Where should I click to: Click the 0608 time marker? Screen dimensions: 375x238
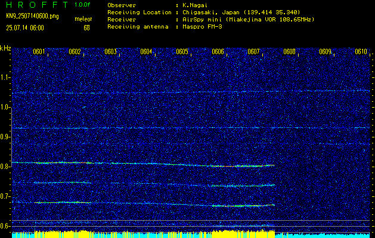point(289,52)
